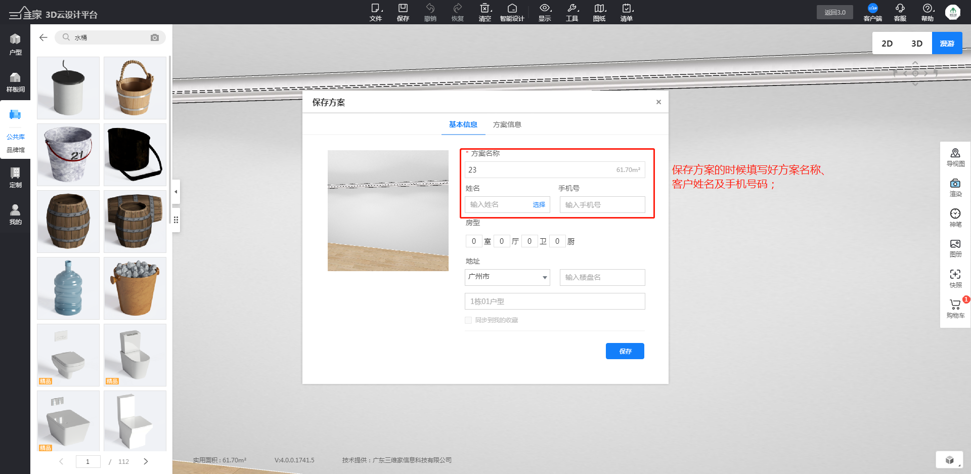The width and height of the screenshot is (971, 474).
Task: Launch 智能设计 from the top toolbar
Action: coord(512,12)
